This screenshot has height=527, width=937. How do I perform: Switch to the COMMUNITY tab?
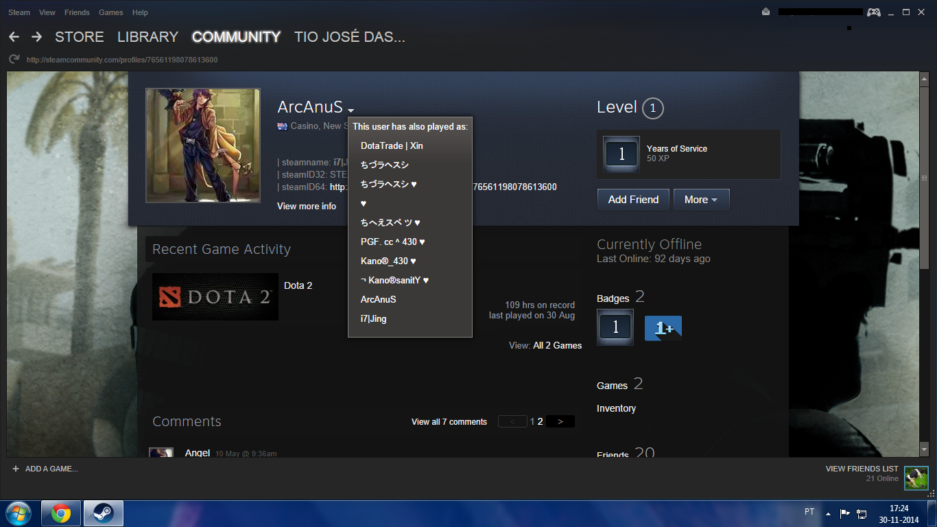pyautogui.click(x=236, y=37)
